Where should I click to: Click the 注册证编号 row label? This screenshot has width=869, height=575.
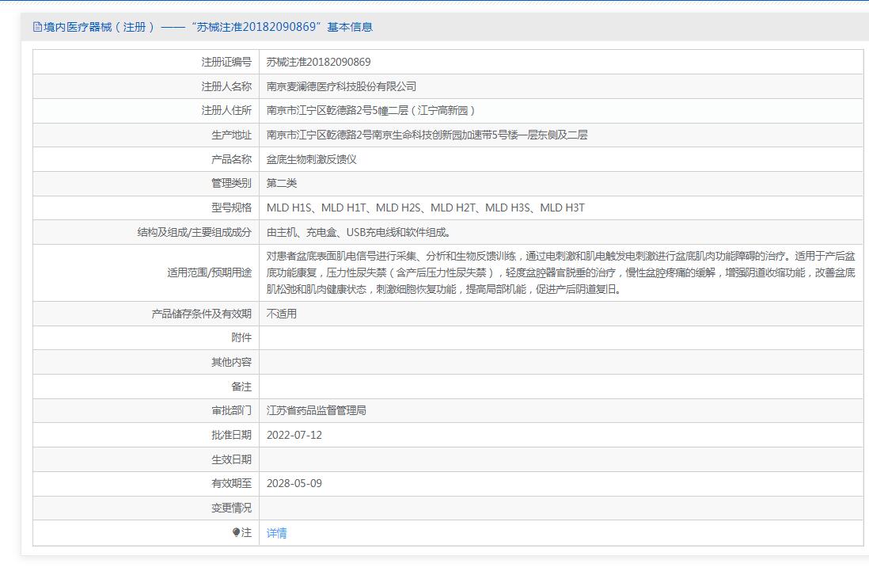click(226, 62)
